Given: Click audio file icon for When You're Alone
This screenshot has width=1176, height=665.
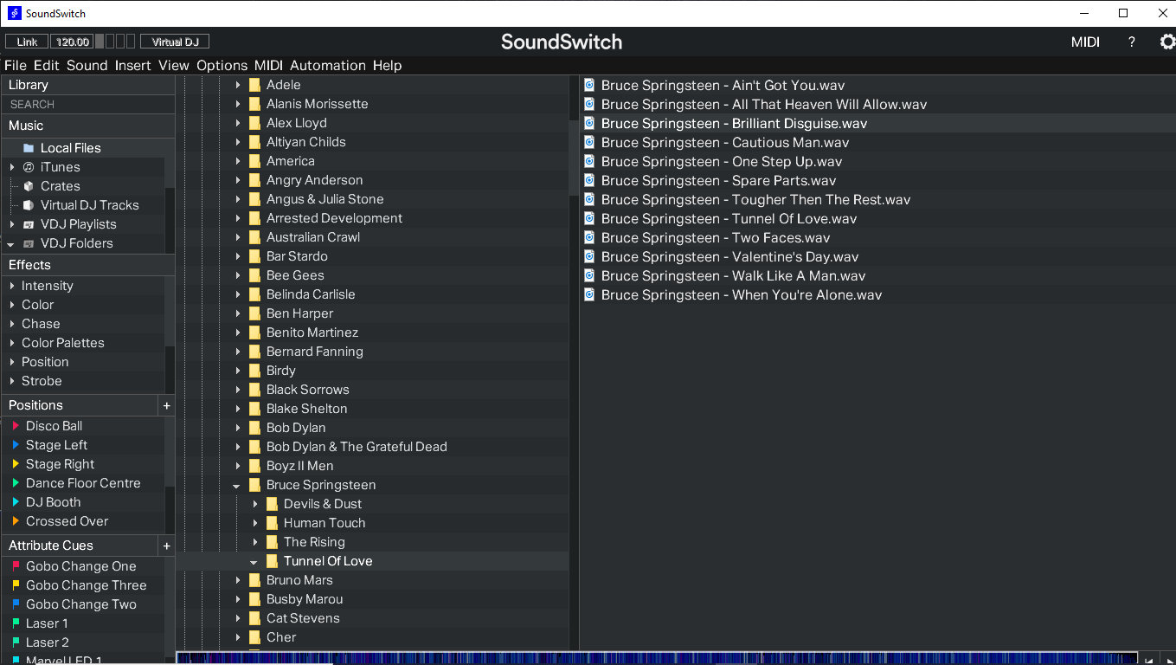Looking at the screenshot, I should 589,294.
